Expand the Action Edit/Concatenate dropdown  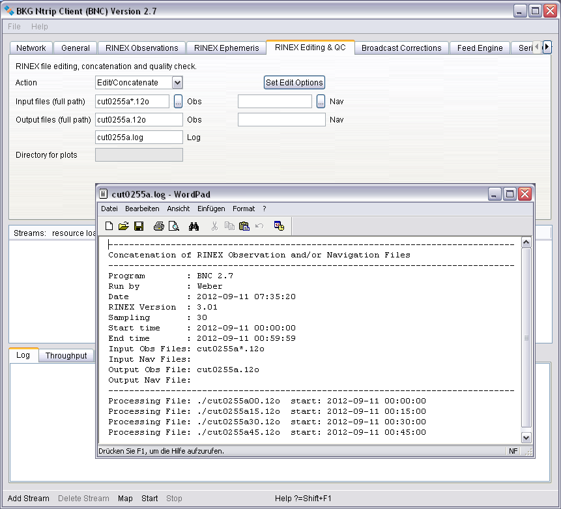(177, 83)
